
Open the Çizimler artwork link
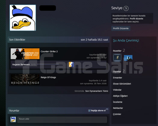(x=117, y=114)
